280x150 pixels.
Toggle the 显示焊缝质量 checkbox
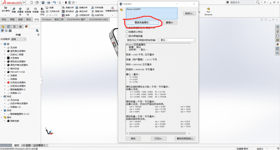click(127, 36)
